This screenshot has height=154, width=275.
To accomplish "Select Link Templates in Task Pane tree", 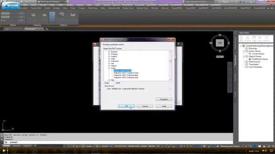I will click(x=255, y=67).
